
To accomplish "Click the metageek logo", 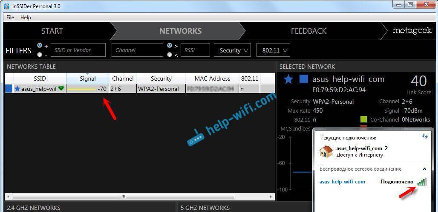I will [x=412, y=31].
